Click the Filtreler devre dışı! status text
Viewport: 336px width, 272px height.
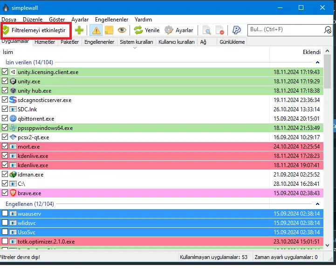coord(20,257)
